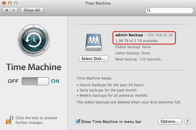This screenshot has height=130, width=196.
Task: Open help with the question mark button
Action: [x=187, y=121]
